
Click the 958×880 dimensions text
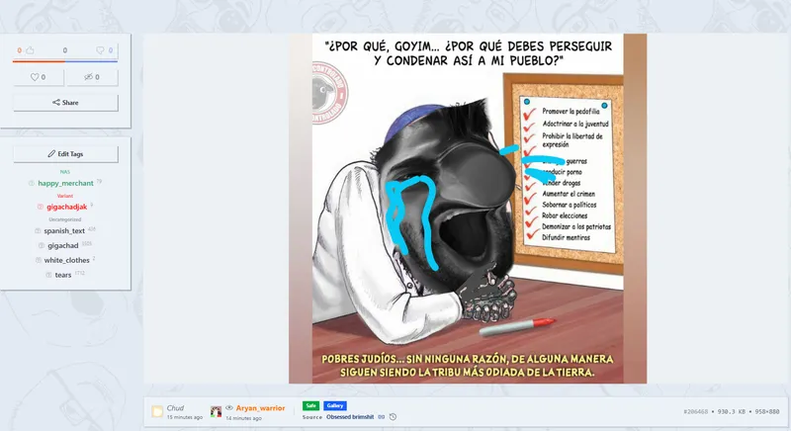[767, 412]
